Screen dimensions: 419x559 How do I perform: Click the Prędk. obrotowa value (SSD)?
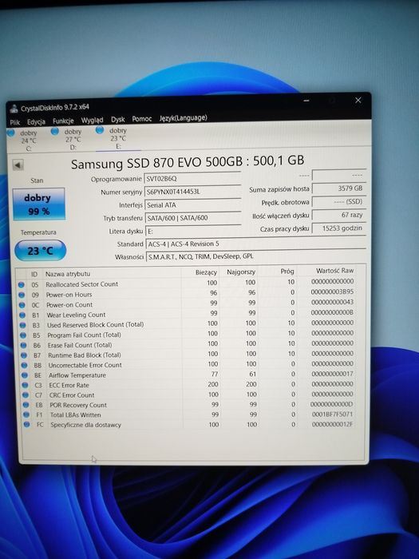[338, 201]
